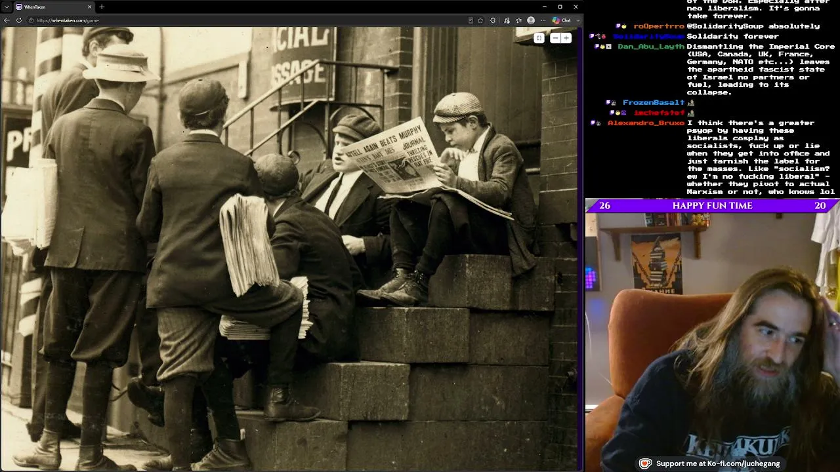Image resolution: width=840 pixels, height=472 pixels.
Task: Click the "Solidarity forever" chat message
Action: pos(733,36)
